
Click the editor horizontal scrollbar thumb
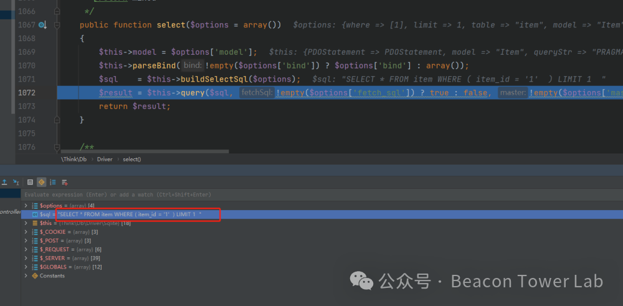(x=145, y=151)
